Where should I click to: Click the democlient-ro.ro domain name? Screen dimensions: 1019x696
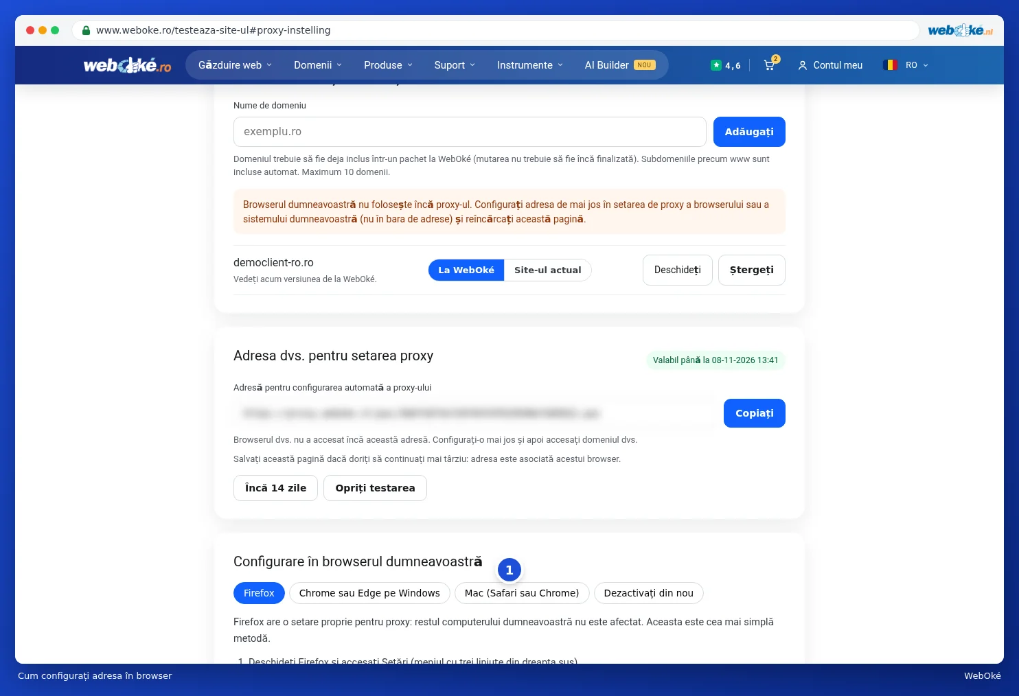[x=273, y=263]
